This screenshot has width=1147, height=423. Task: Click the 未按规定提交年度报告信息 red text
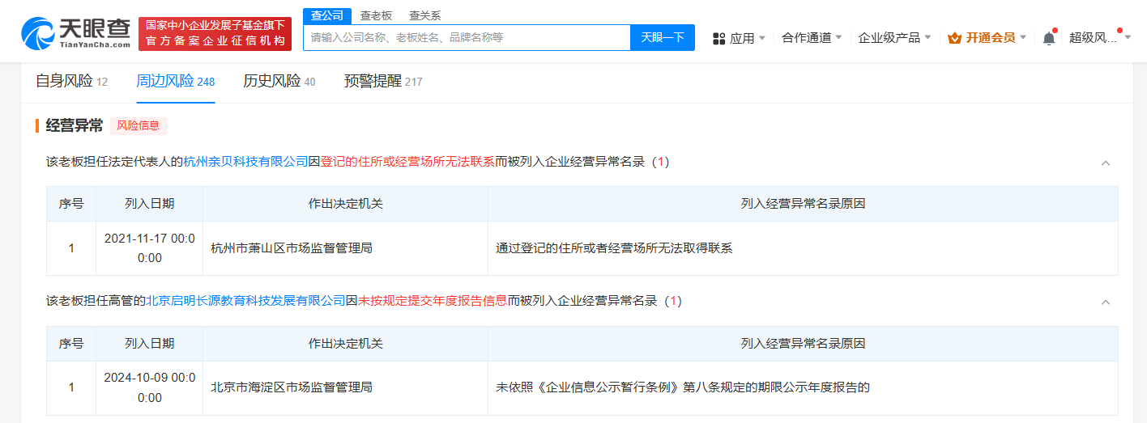click(433, 301)
